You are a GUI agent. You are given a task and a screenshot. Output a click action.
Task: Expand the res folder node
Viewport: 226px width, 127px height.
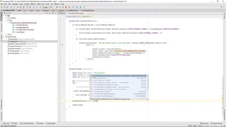point(6,35)
